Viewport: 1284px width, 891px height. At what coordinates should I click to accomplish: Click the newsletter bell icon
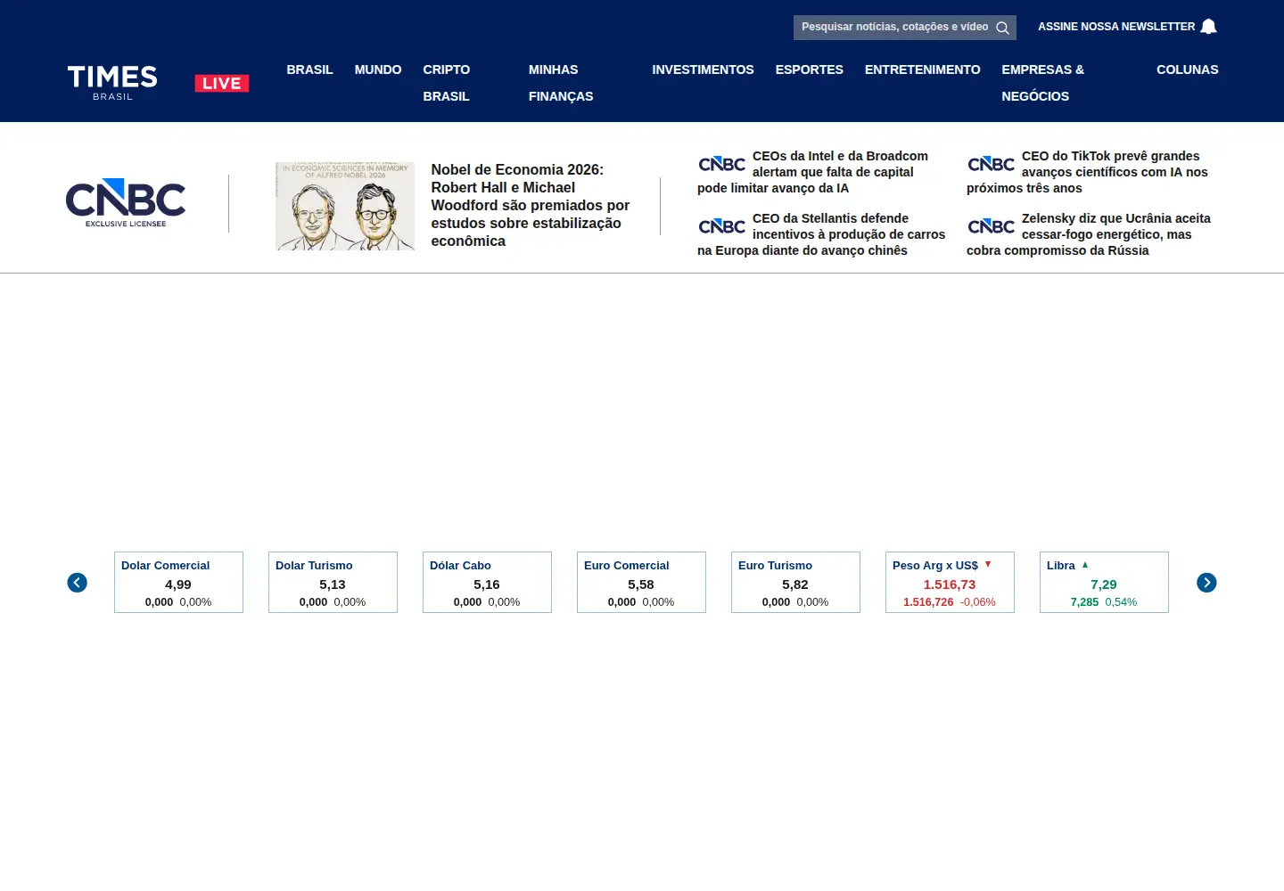click(x=1208, y=27)
